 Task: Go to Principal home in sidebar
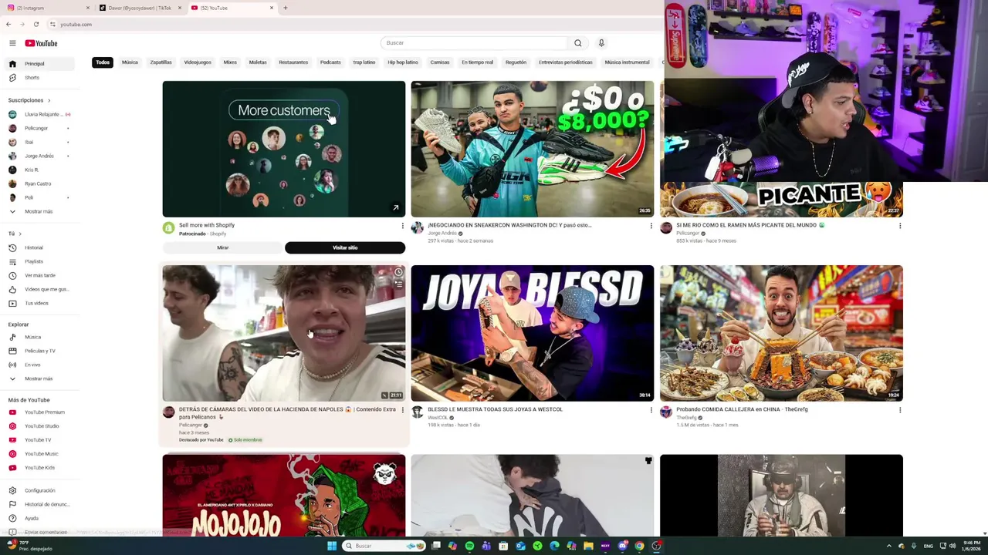click(41, 64)
